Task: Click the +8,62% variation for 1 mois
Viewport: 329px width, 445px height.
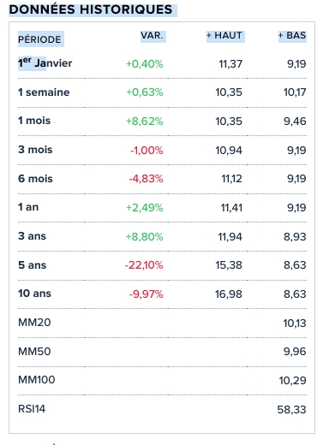Action: (x=145, y=122)
